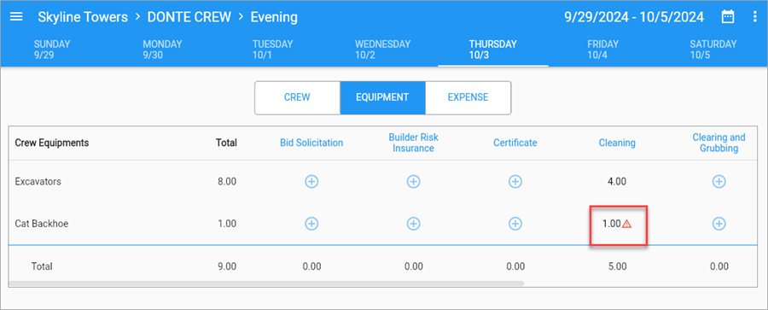Select the Excavators row label
The image size is (768, 310).
38,182
